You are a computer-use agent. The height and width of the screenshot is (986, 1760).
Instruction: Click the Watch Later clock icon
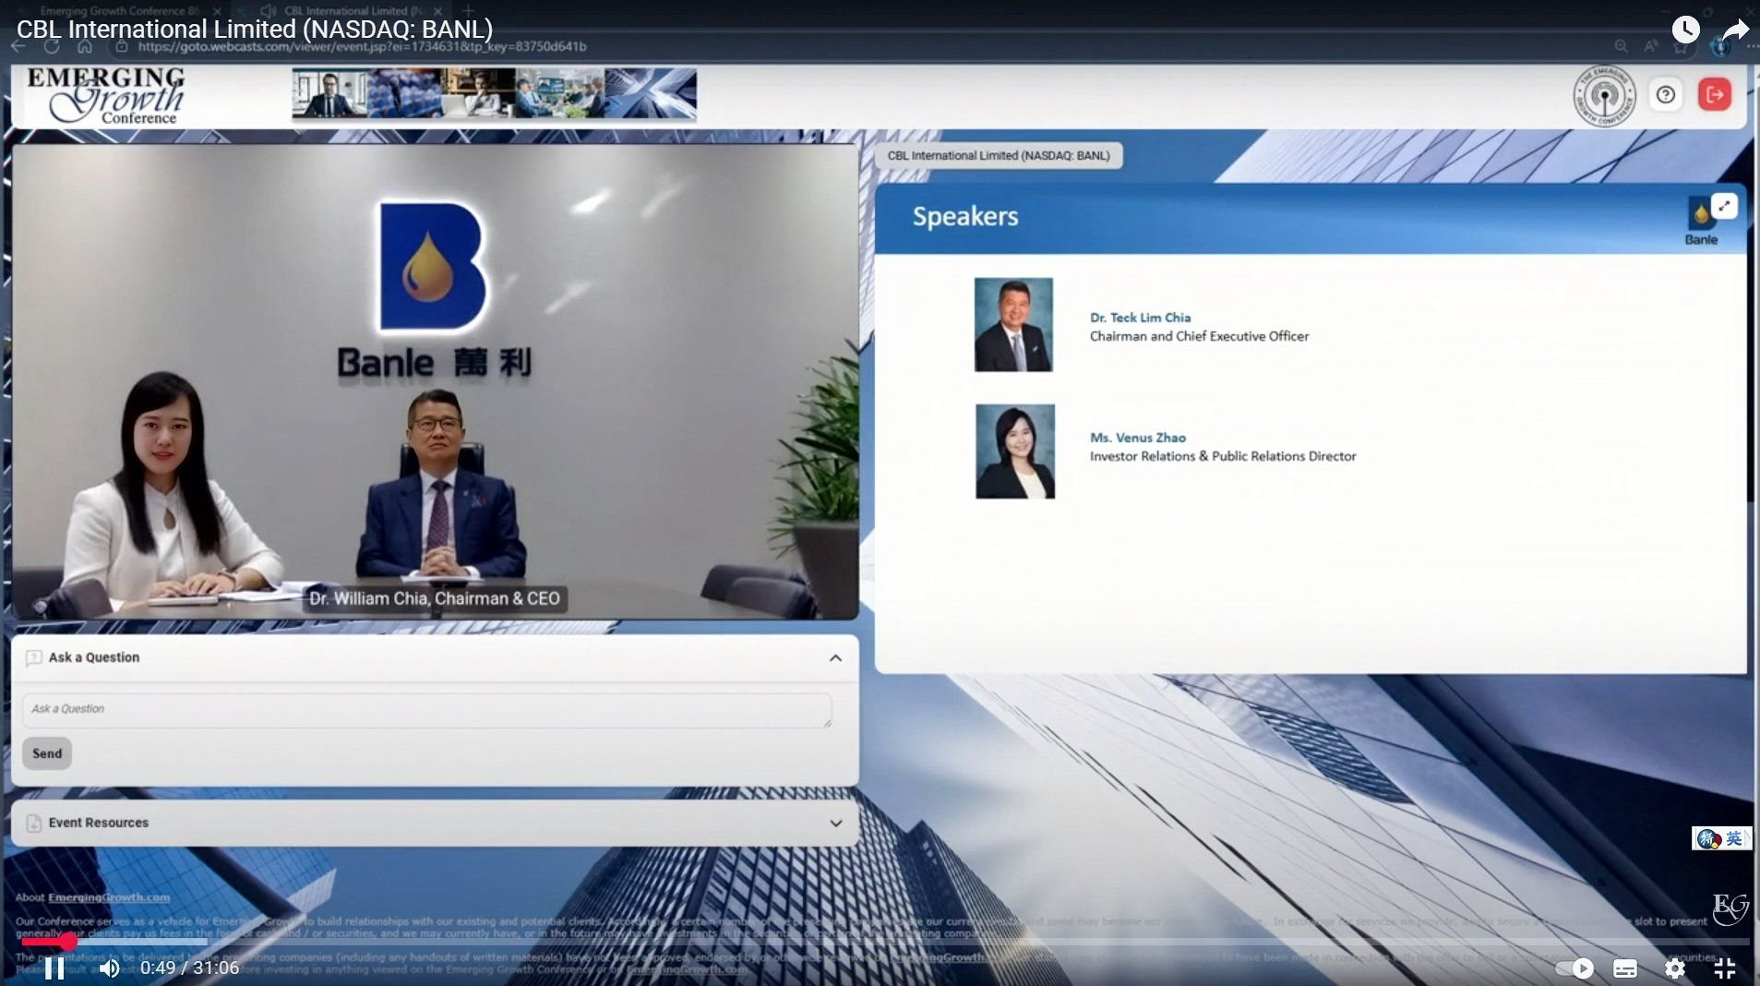(1685, 30)
